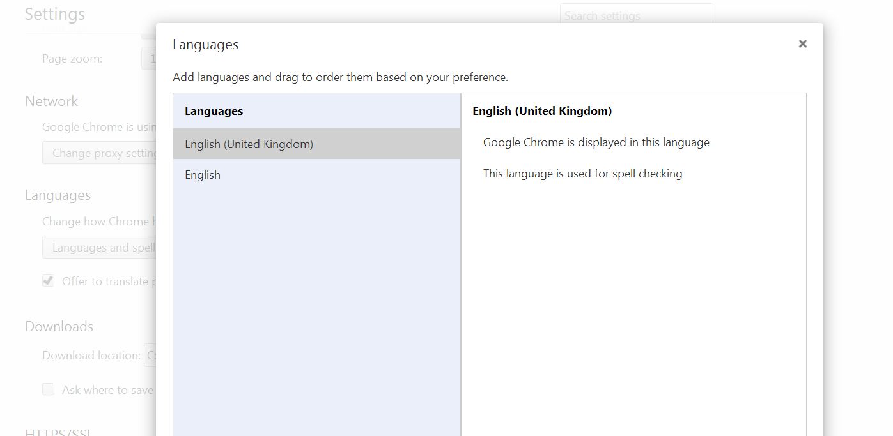The width and height of the screenshot is (893, 436).
Task: Click the Languages dialog title text
Action: pyautogui.click(x=205, y=45)
